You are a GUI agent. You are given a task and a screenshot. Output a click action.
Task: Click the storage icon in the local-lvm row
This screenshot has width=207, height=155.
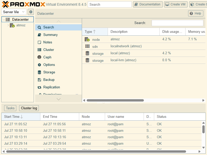click(x=87, y=60)
